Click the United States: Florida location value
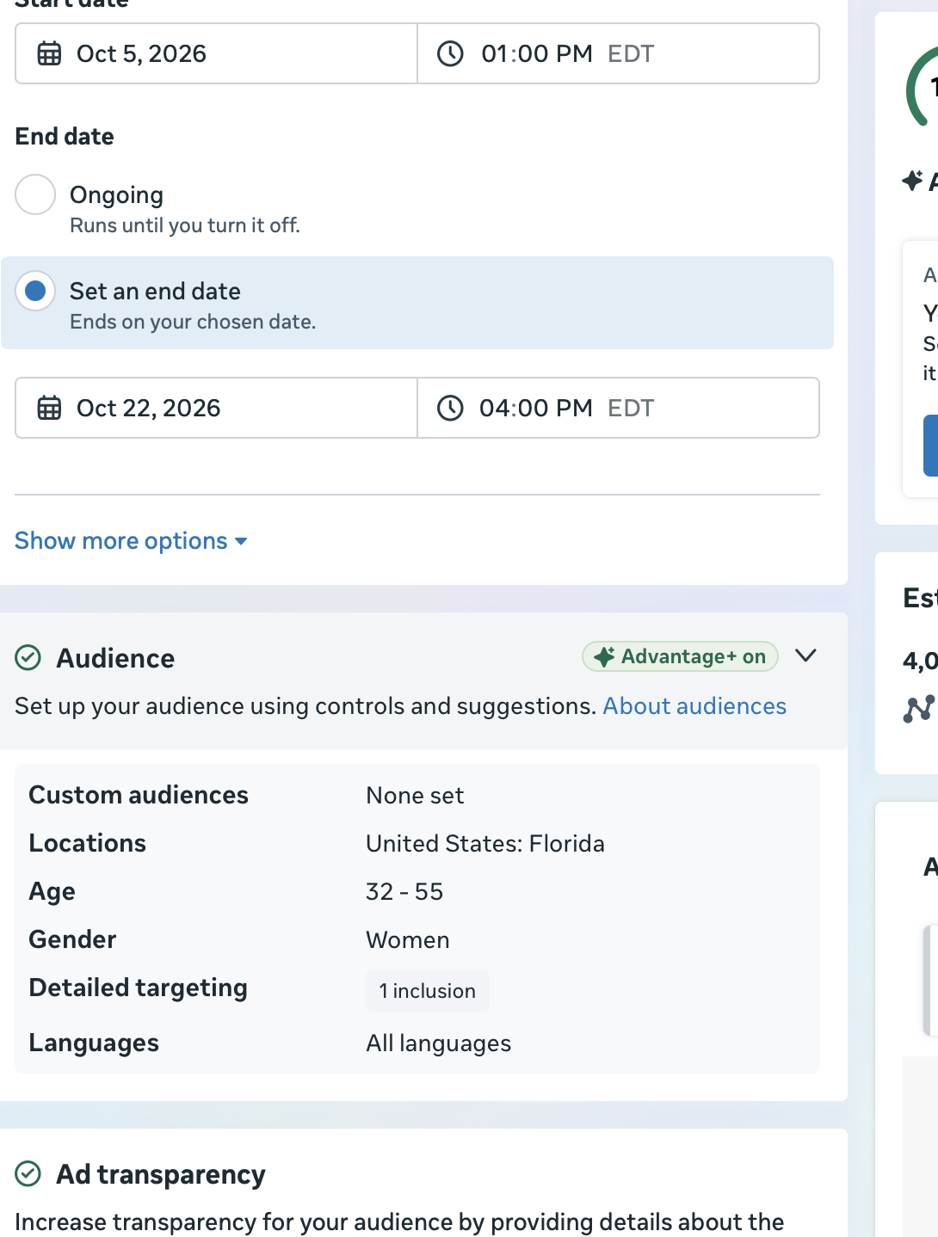The image size is (938, 1237). click(485, 844)
